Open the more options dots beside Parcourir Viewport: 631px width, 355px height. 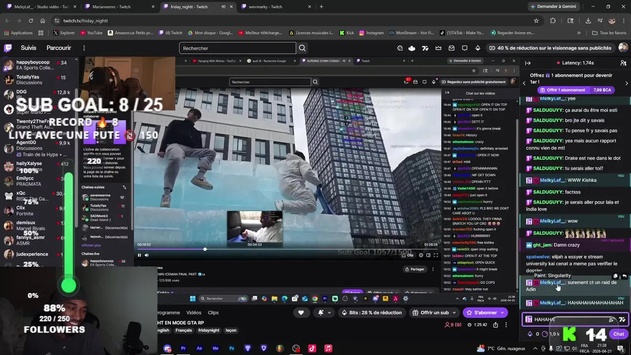tap(84, 48)
